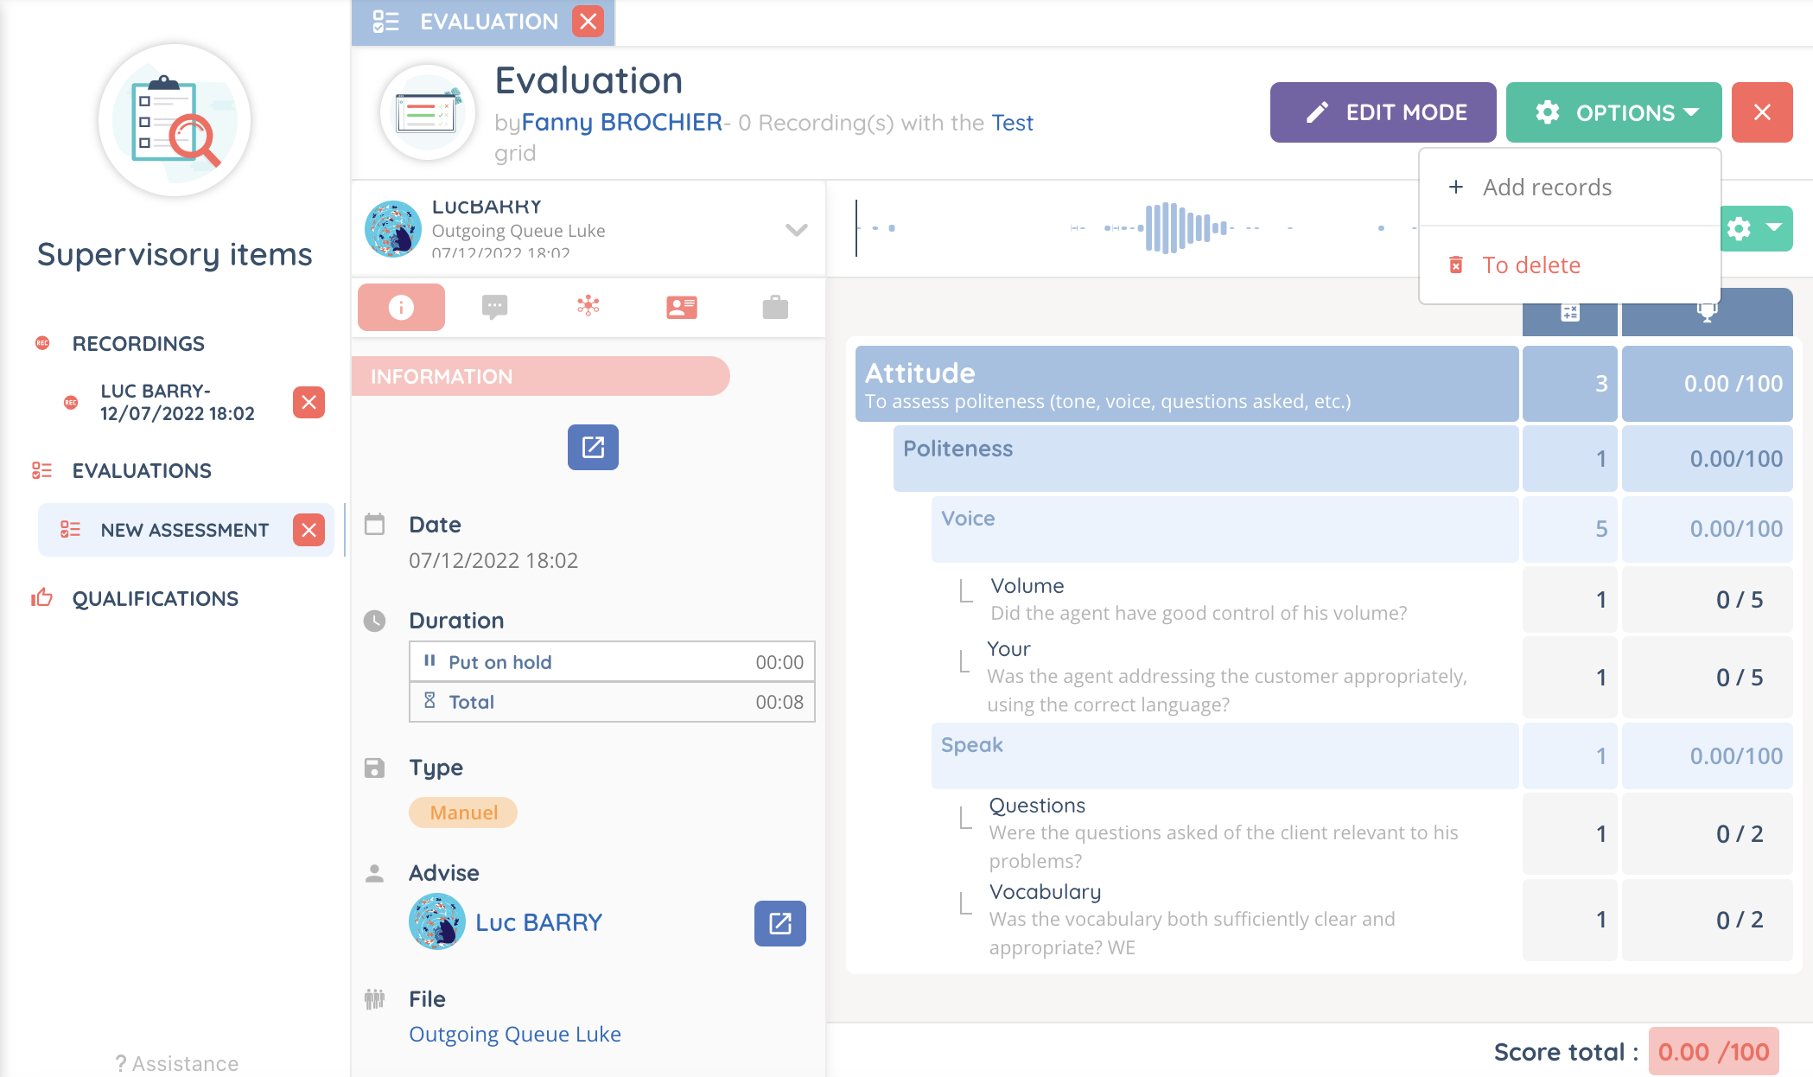The width and height of the screenshot is (1813, 1077).
Task: Select Add records menu entry
Action: coord(1547,188)
